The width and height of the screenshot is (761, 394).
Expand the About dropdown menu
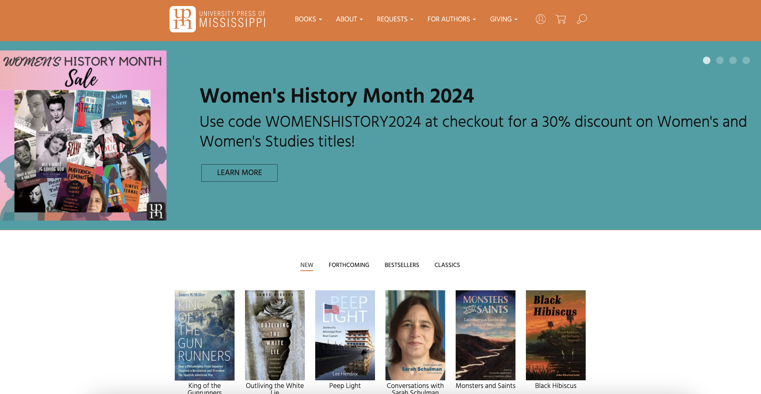coord(349,19)
